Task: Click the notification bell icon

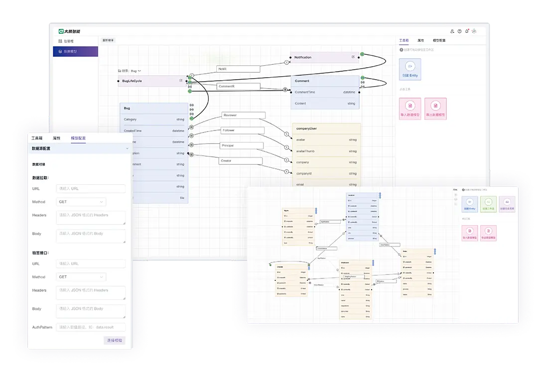Action: click(467, 31)
